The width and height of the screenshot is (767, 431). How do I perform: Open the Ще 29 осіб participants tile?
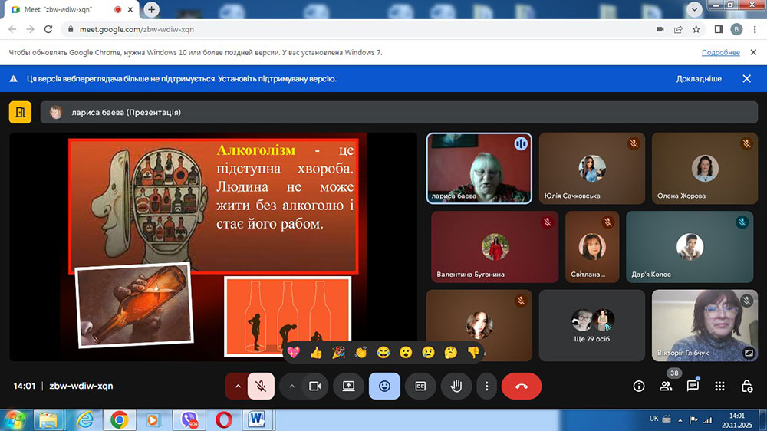click(x=592, y=325)
